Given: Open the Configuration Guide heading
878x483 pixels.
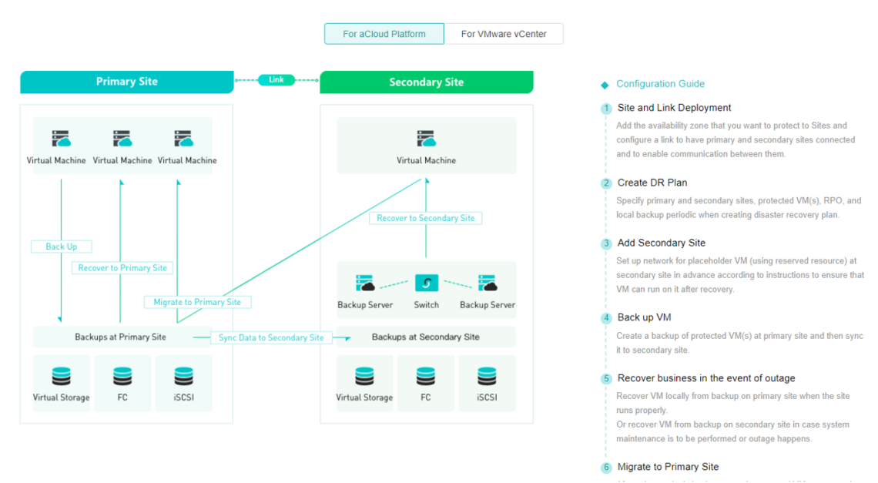Looking at the screenshot, I should pos(660,83).
